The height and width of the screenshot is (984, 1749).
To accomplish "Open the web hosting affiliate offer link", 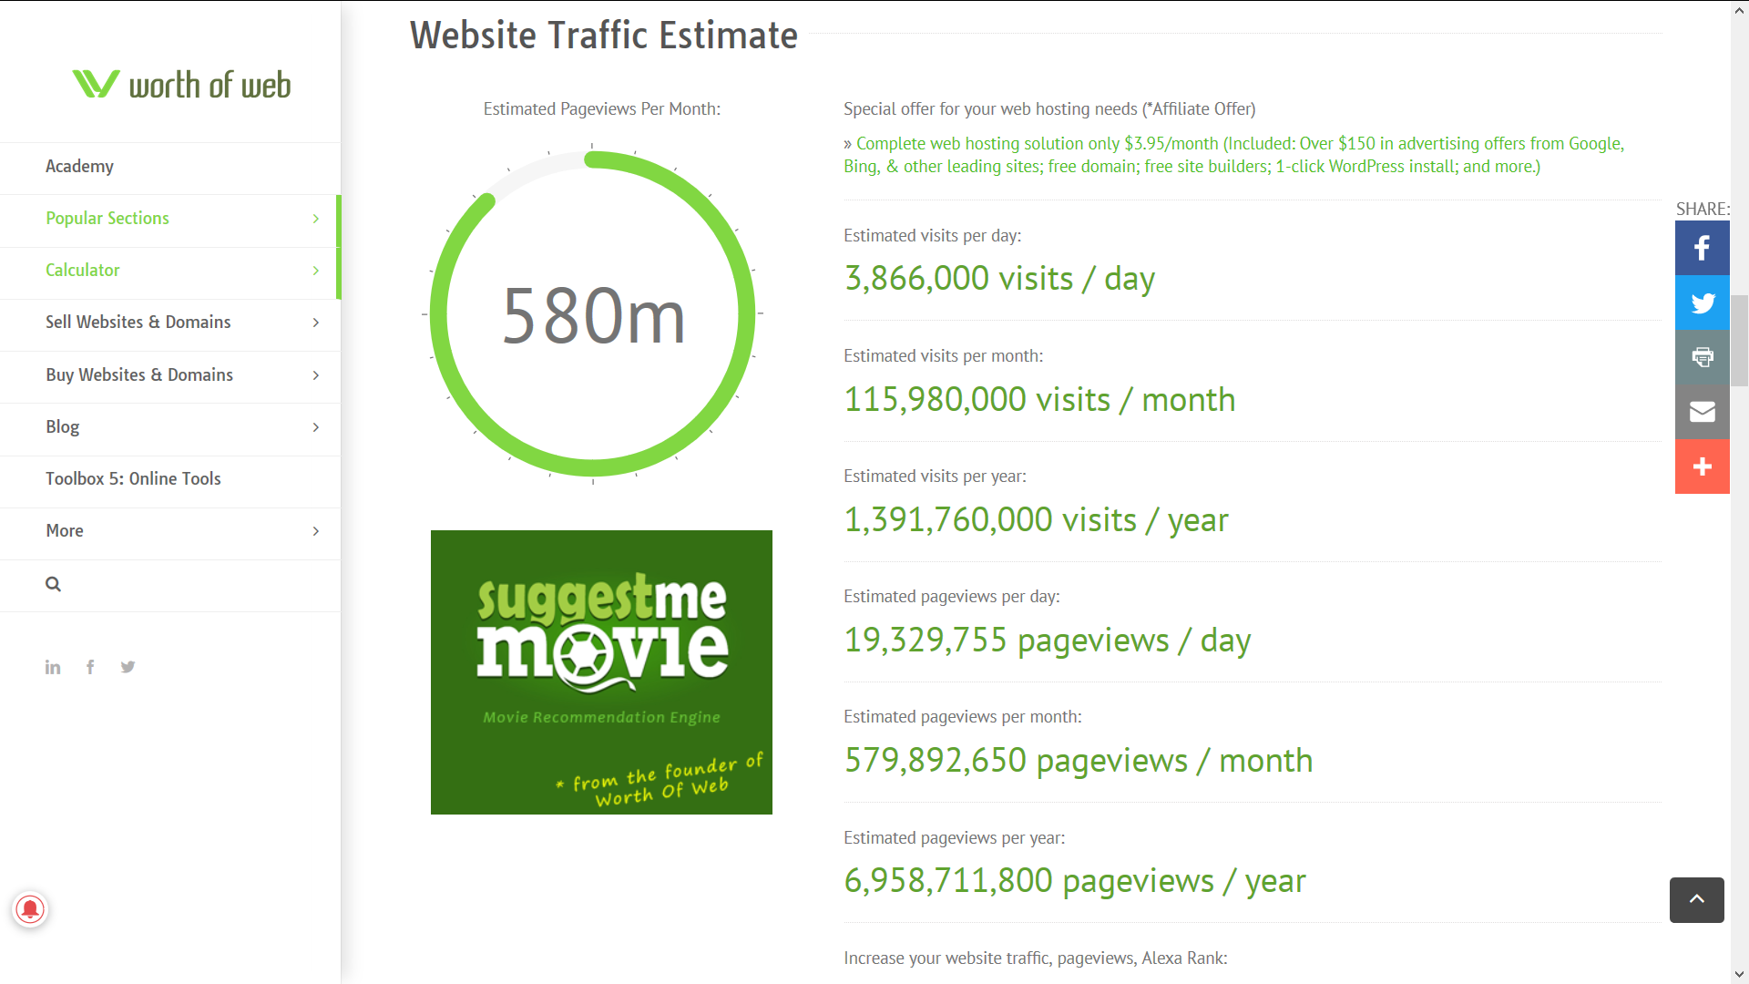I will [1234, 155].
